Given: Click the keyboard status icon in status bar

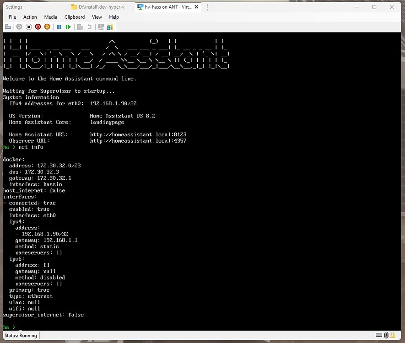Looking at the screenshot, I should tap(379, 335).
